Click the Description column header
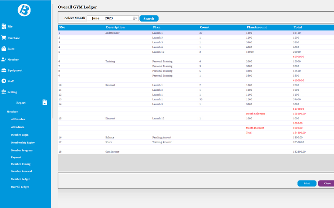Viewport: 334px width, 208px height. (x=115, y=27)
